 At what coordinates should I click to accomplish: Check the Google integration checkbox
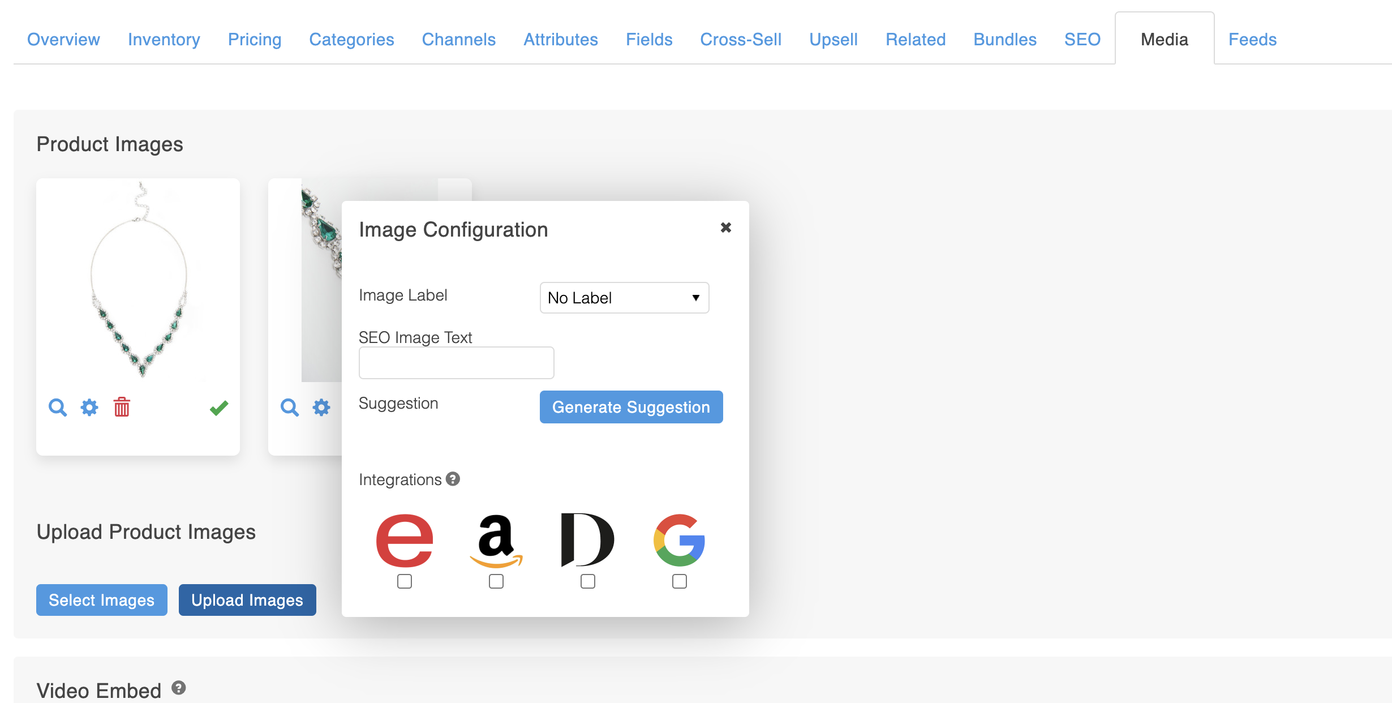tap(680, 581)
